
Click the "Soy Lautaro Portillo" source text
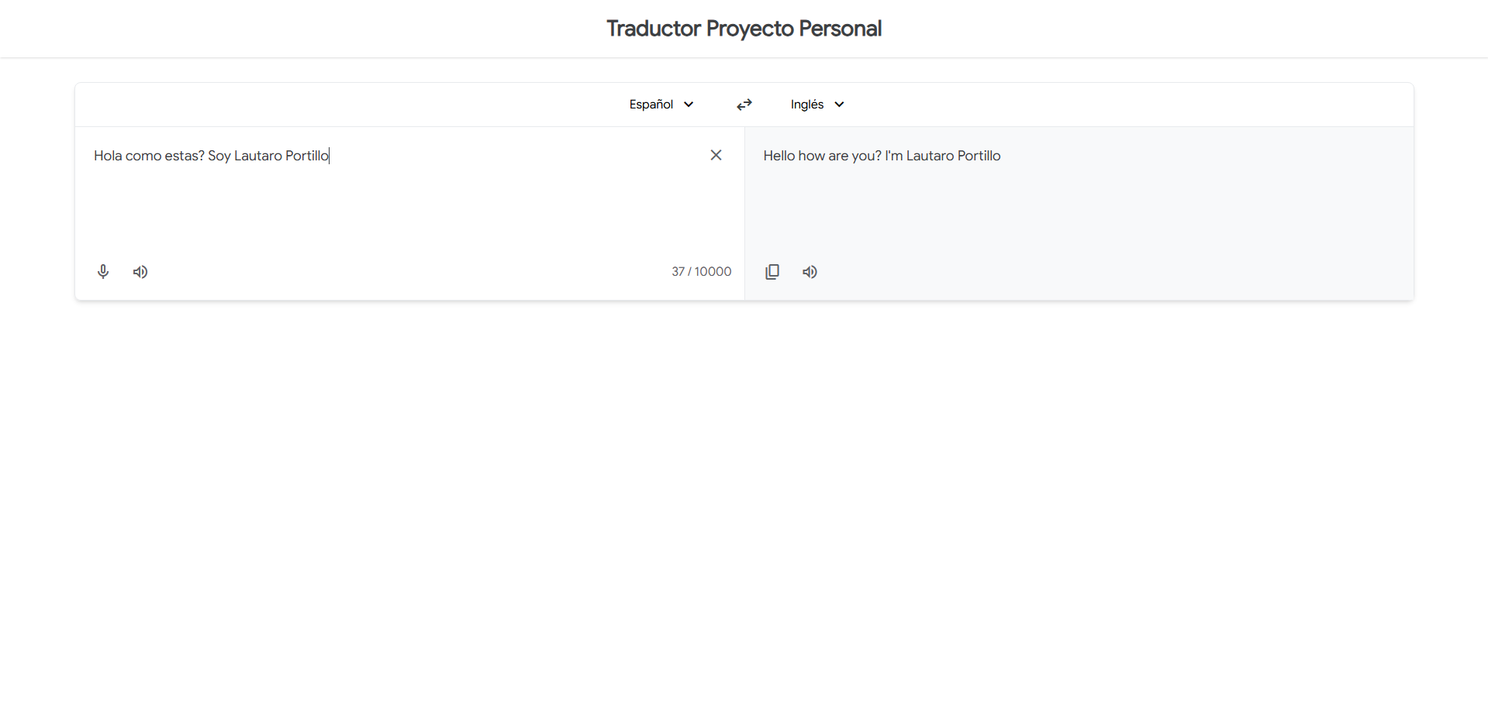coord(268,156)
